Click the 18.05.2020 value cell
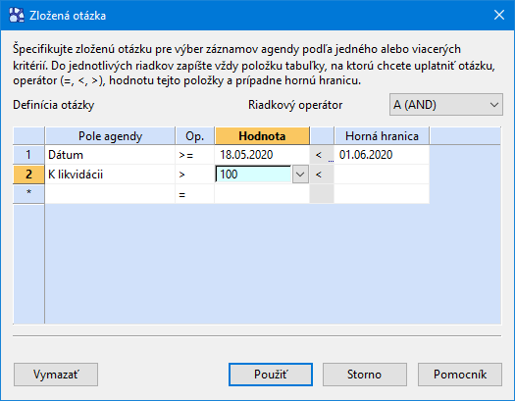 pyautogui.click(x=262, y=155)
